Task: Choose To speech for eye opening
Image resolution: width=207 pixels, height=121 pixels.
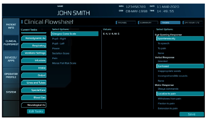Action: tap(163, 44)
